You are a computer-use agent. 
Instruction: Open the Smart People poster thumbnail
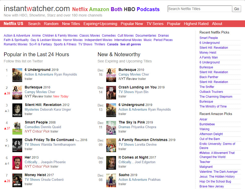[x=17, y=128]
